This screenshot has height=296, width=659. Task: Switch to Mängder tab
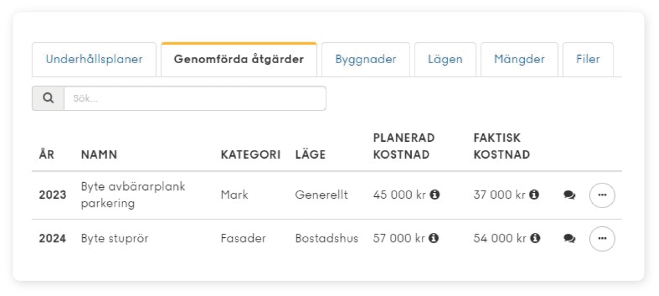pos(519,59)
